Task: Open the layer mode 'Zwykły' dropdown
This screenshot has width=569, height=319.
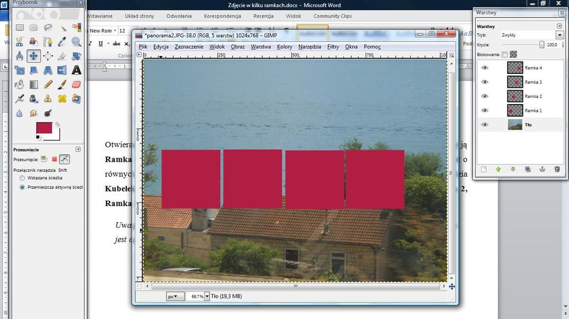Action: (559, 35)
